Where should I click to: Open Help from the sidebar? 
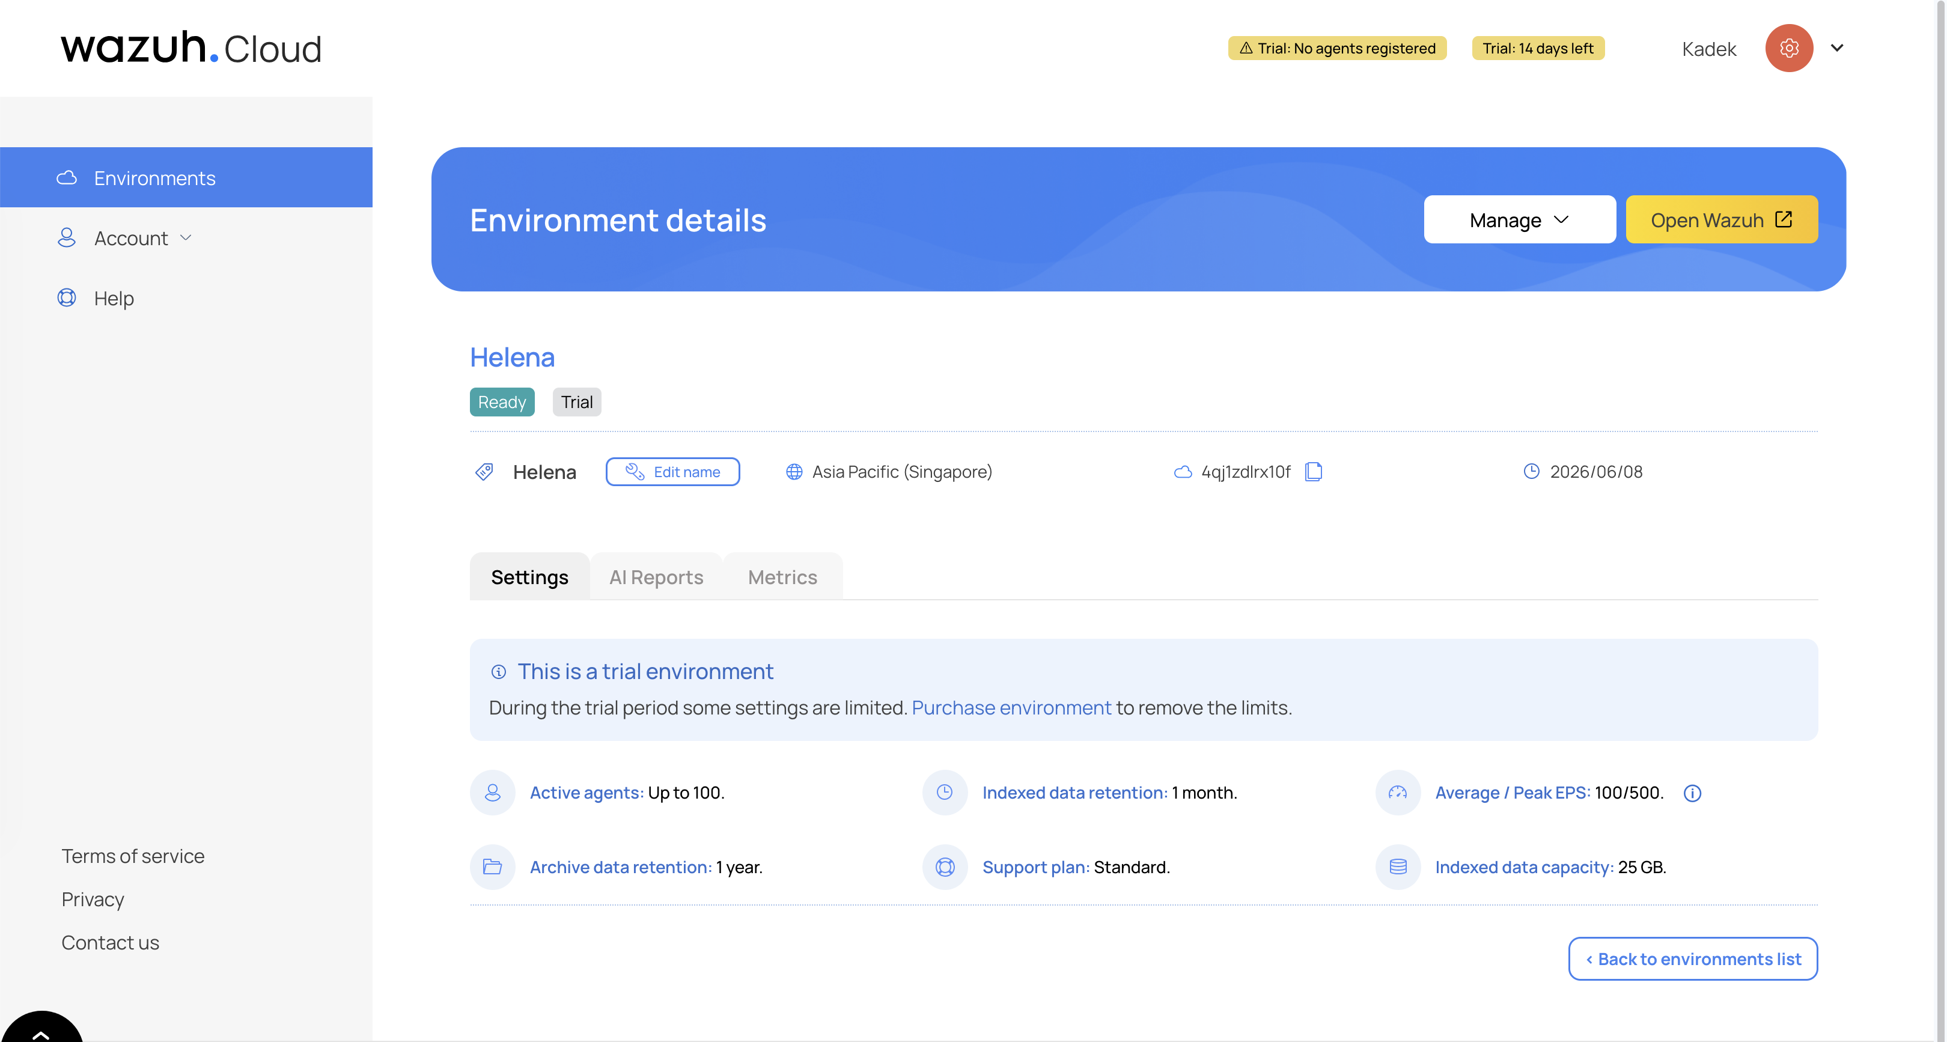coord(114,297)
